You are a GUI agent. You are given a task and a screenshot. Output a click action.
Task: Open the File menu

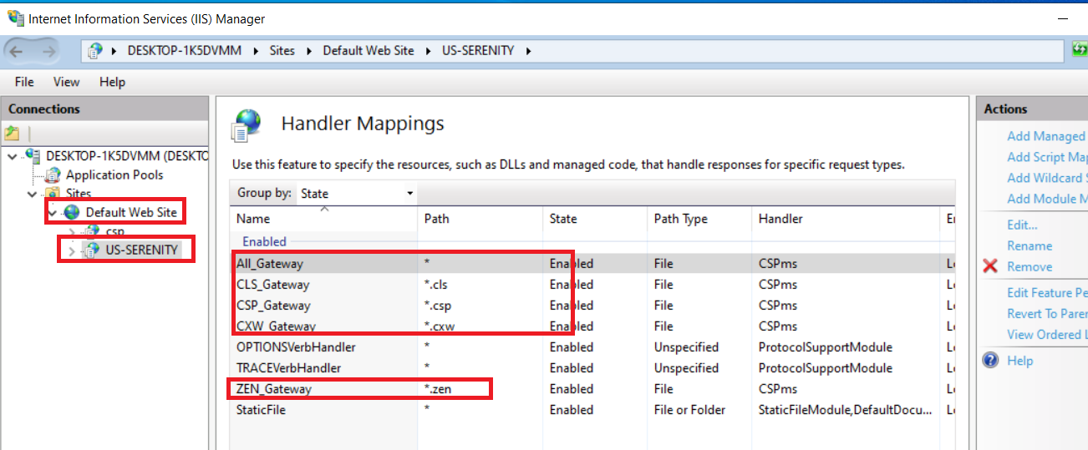pos(24,82)
